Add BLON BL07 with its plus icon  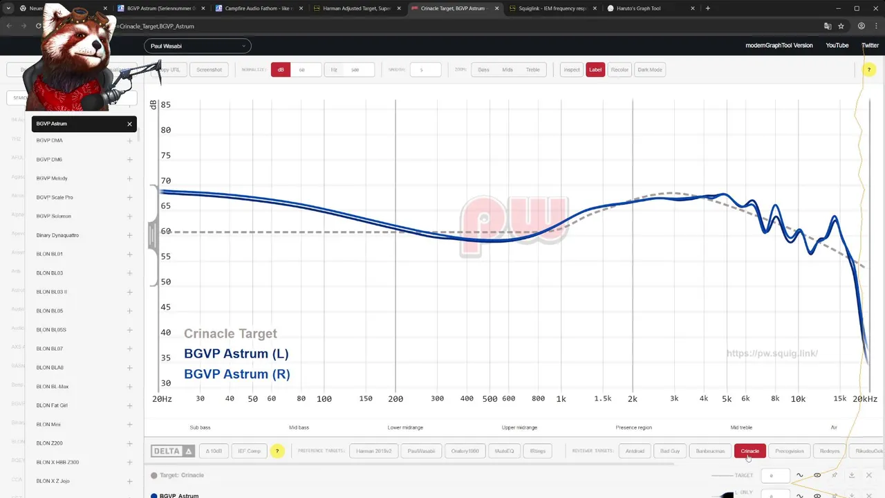[129, 349]
